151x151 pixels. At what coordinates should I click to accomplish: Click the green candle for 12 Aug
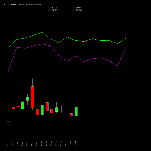[76, 111]
